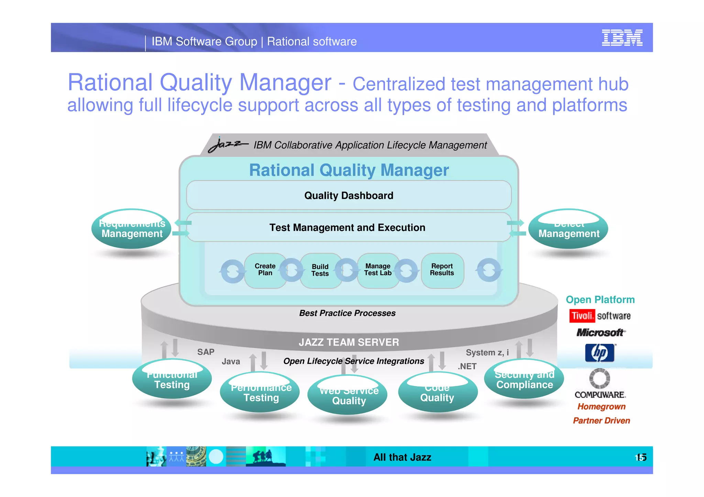Select the Defect Management bubble
Image resolution: width=704 pixels, height=497 pixels.
pos(569,229)
